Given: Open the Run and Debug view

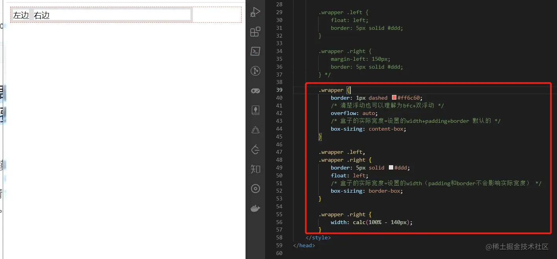Looking at the screenshot, I should (255, 12).
